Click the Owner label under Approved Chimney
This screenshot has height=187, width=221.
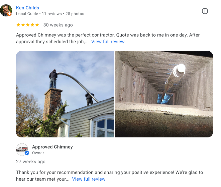(x=38, y=153)
